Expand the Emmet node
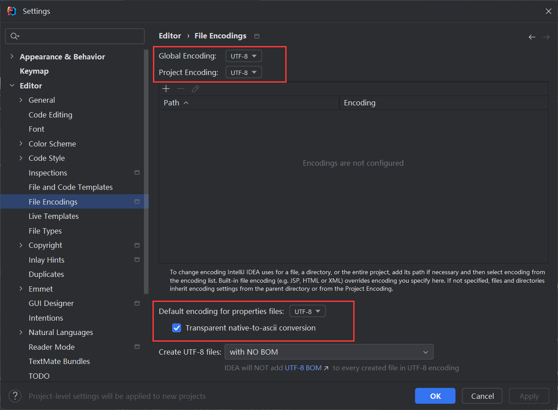This screenshot has height=410, width=558. [x=21, y=289]
